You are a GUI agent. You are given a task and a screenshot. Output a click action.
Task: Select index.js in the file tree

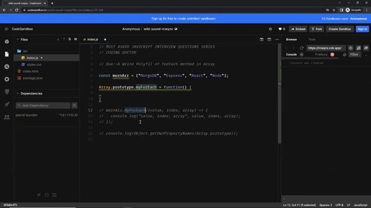coord(46,58)
